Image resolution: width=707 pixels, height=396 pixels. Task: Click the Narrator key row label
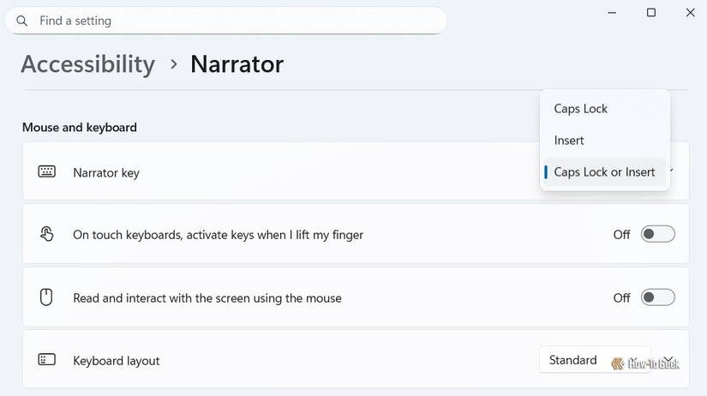point(106,173)
